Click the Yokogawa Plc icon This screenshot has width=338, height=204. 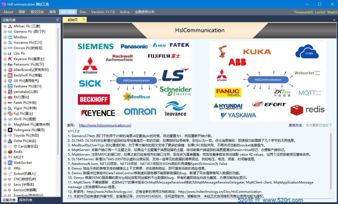pos(10,130)
